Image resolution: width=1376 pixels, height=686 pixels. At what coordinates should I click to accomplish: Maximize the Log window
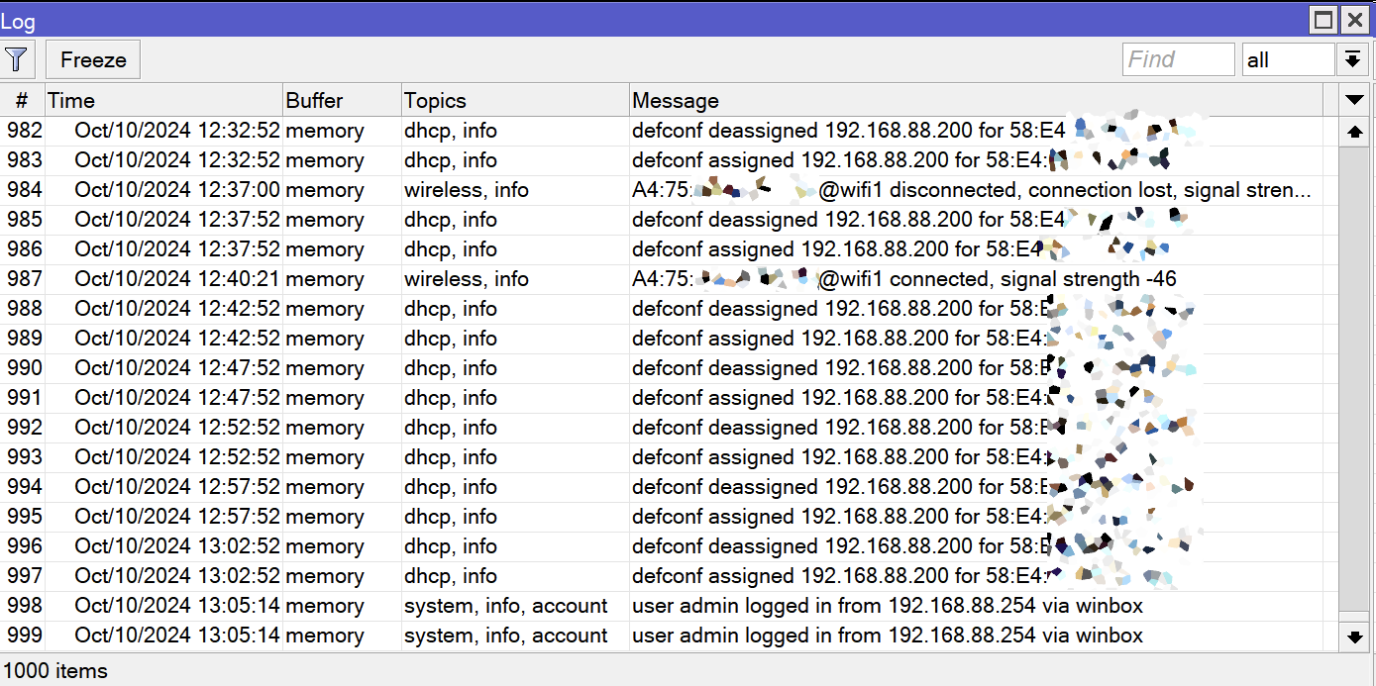click(1323, 20)
